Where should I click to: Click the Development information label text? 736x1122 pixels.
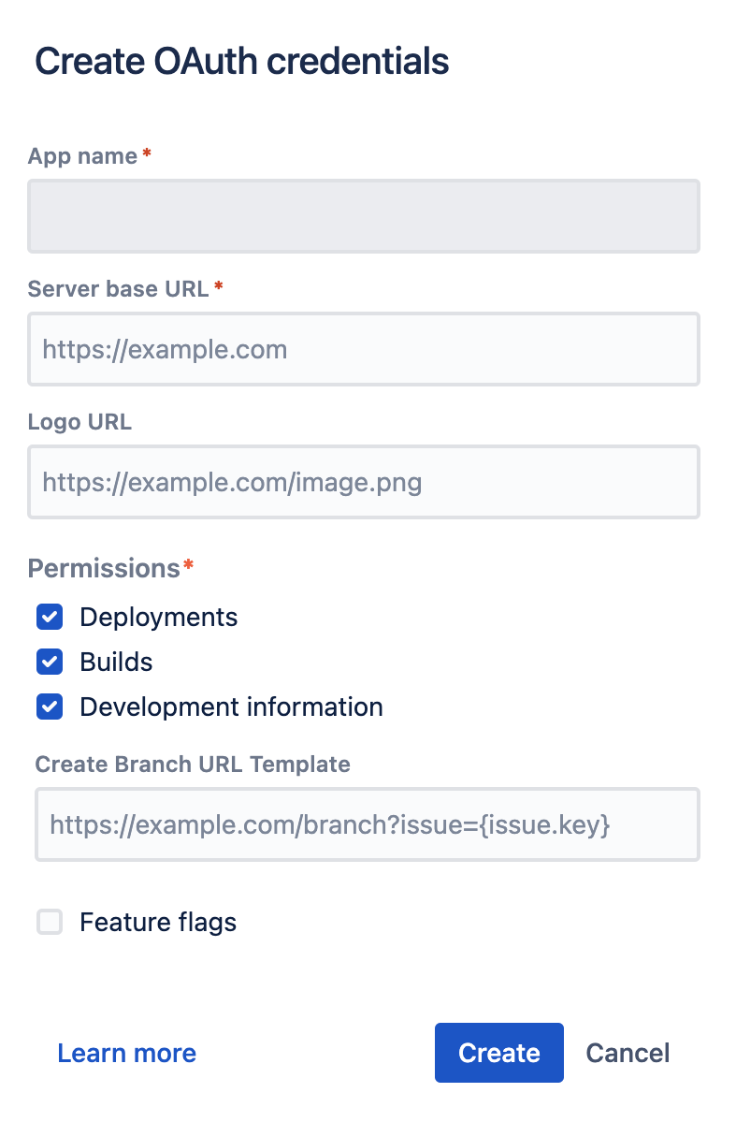click(x=231, y=707)
